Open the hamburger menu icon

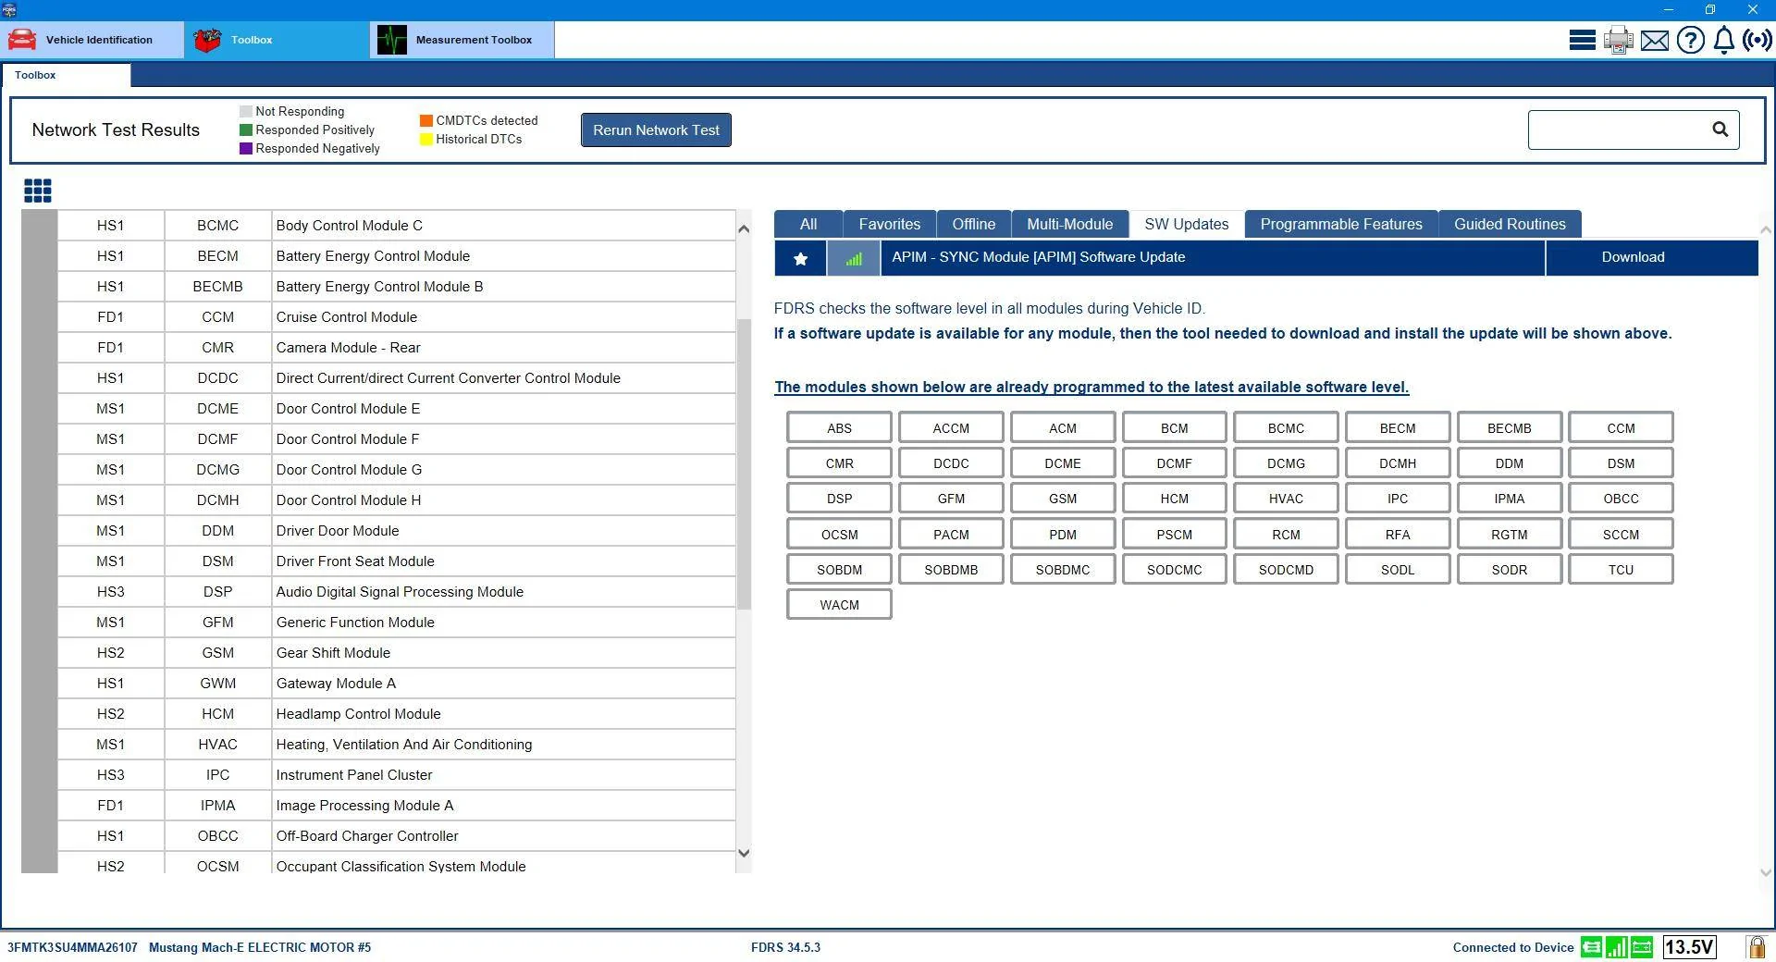click(x=1582, y=41)
